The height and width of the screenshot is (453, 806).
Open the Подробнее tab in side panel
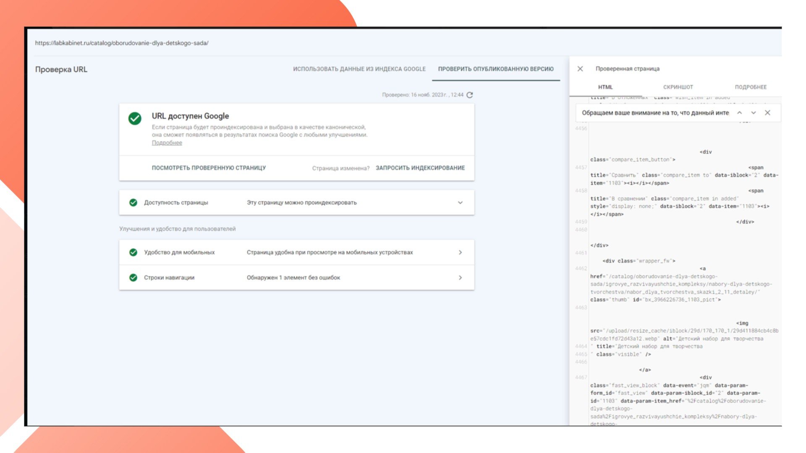[751, 87]
